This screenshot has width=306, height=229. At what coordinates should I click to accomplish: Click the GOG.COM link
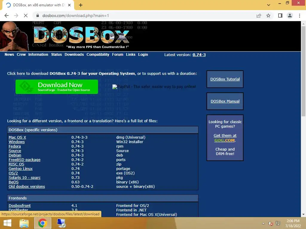point(224,140)
